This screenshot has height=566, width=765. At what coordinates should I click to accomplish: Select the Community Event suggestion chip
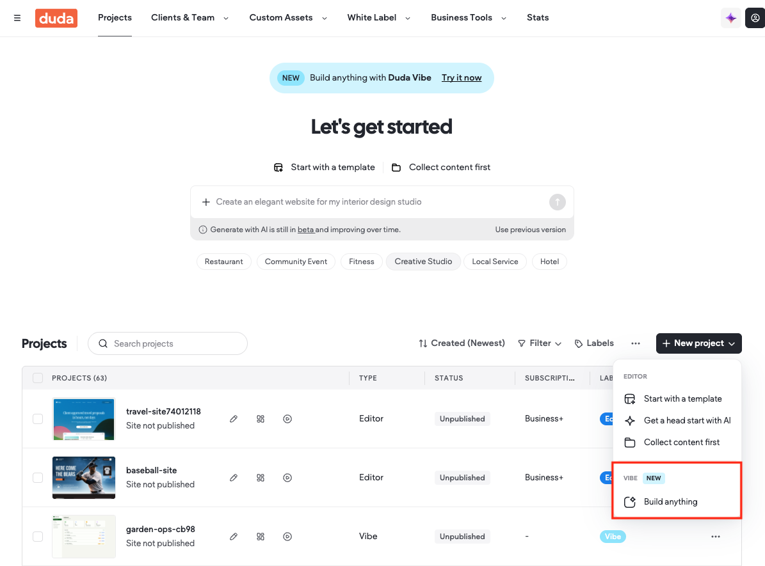[x=296, y=262]
